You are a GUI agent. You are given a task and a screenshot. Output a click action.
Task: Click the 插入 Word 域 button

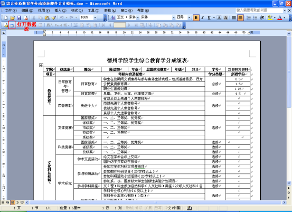tap(58, 25)
